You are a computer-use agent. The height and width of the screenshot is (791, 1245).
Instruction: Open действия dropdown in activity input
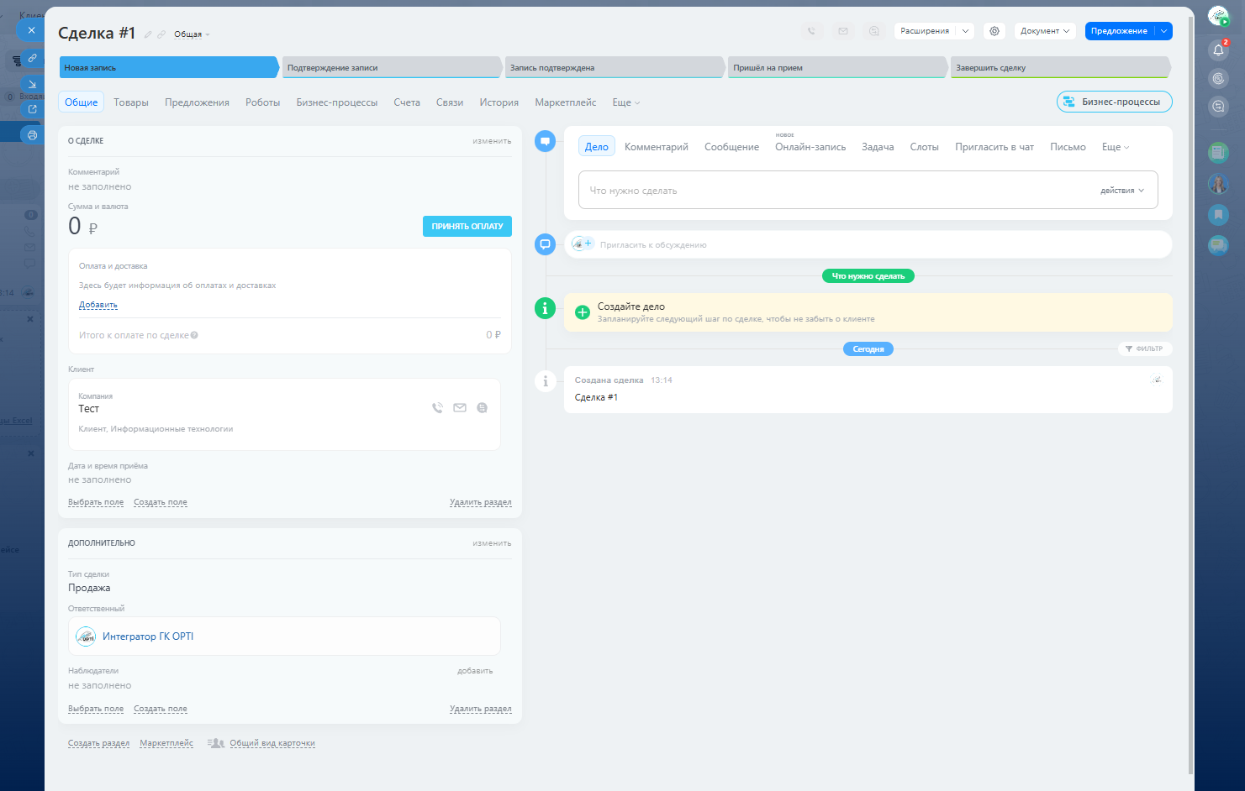pyautogui.click(x=1122, y=191)
